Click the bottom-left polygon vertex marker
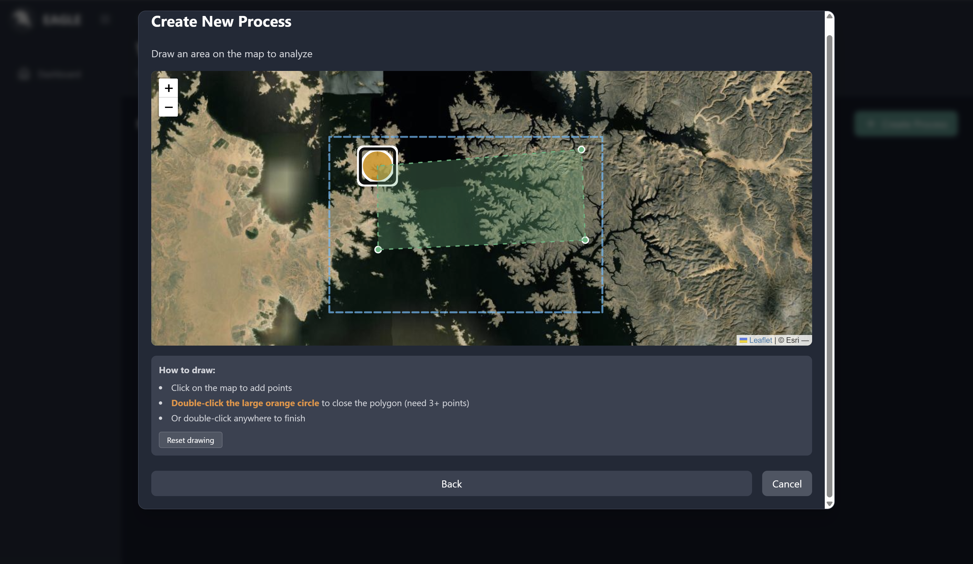The image size is (973, 564). [378, 250]
